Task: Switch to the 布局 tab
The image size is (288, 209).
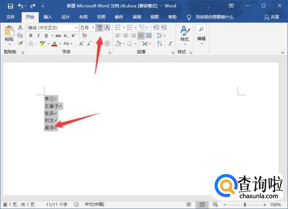Action: [x=83, y=17]
